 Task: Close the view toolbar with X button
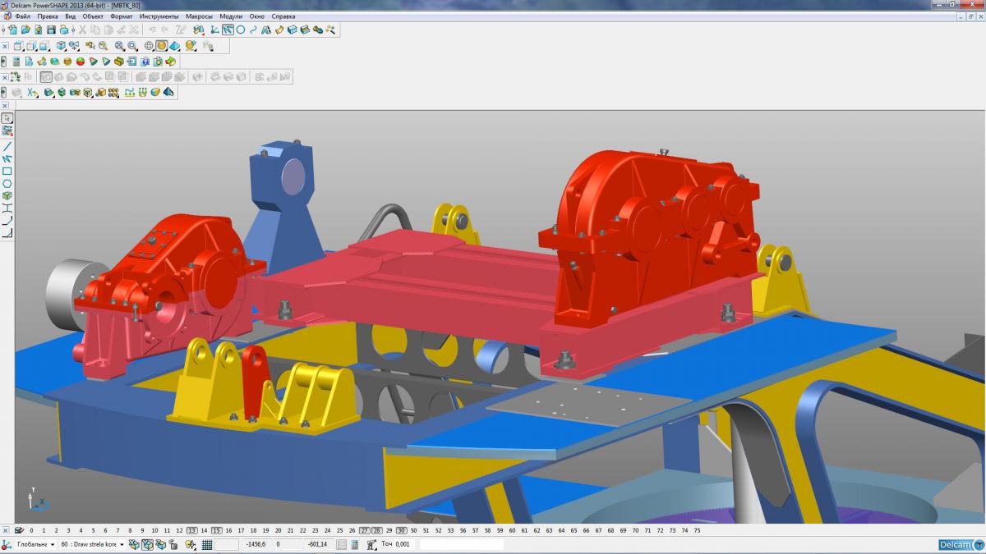coord(5,46)
